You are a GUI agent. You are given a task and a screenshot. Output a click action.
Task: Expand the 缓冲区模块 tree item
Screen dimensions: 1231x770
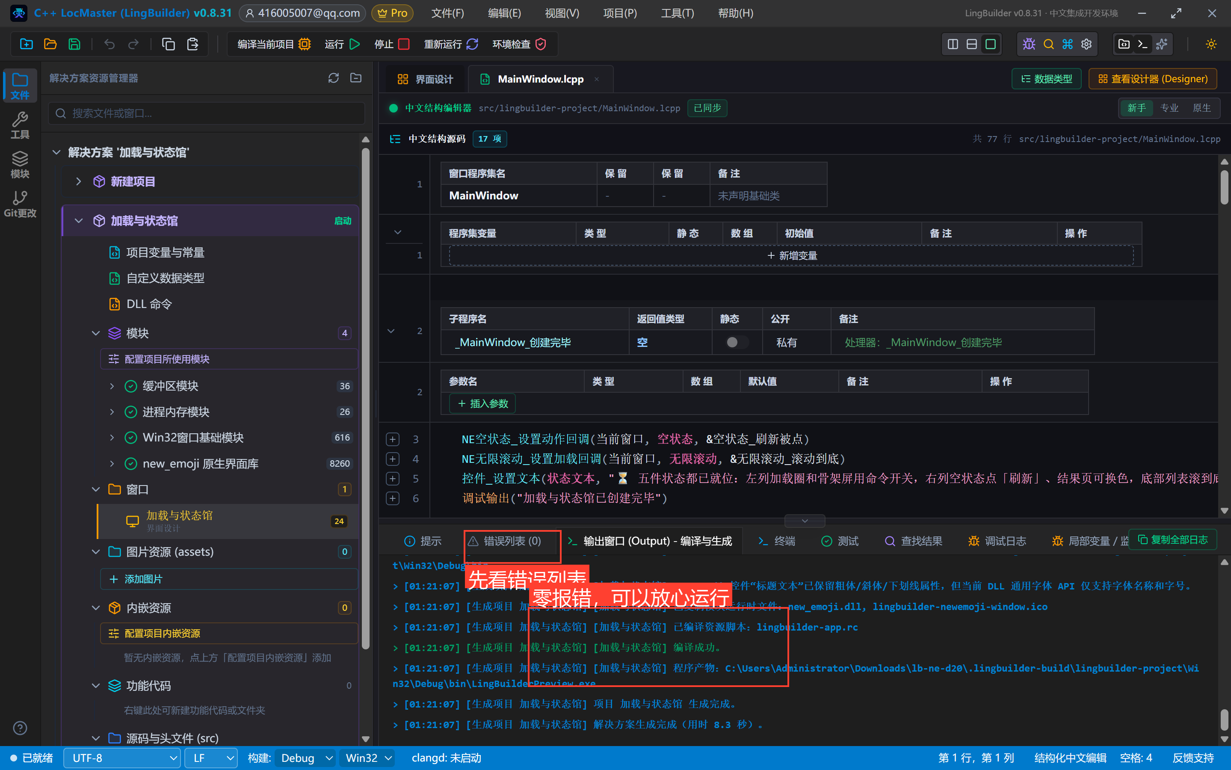click(x=112, y=386)
